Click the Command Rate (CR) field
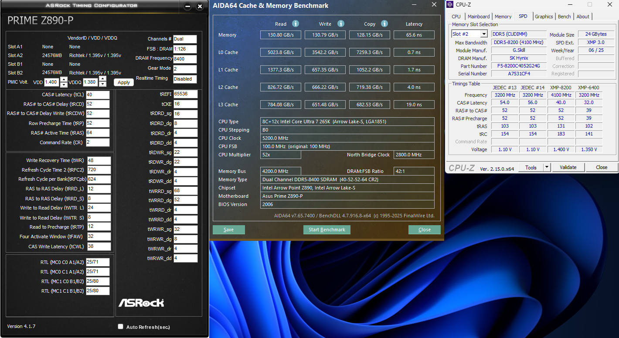619x338 pixels. pyautogui.click(x=98, y=142)
